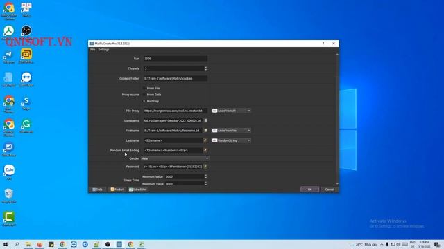Click the edit pencil icon beside Lastname
The width and height of the screenshot is (444, 249).
(205, 140)
